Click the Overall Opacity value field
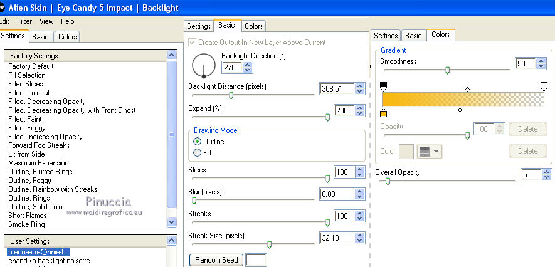 coord(531,175)
